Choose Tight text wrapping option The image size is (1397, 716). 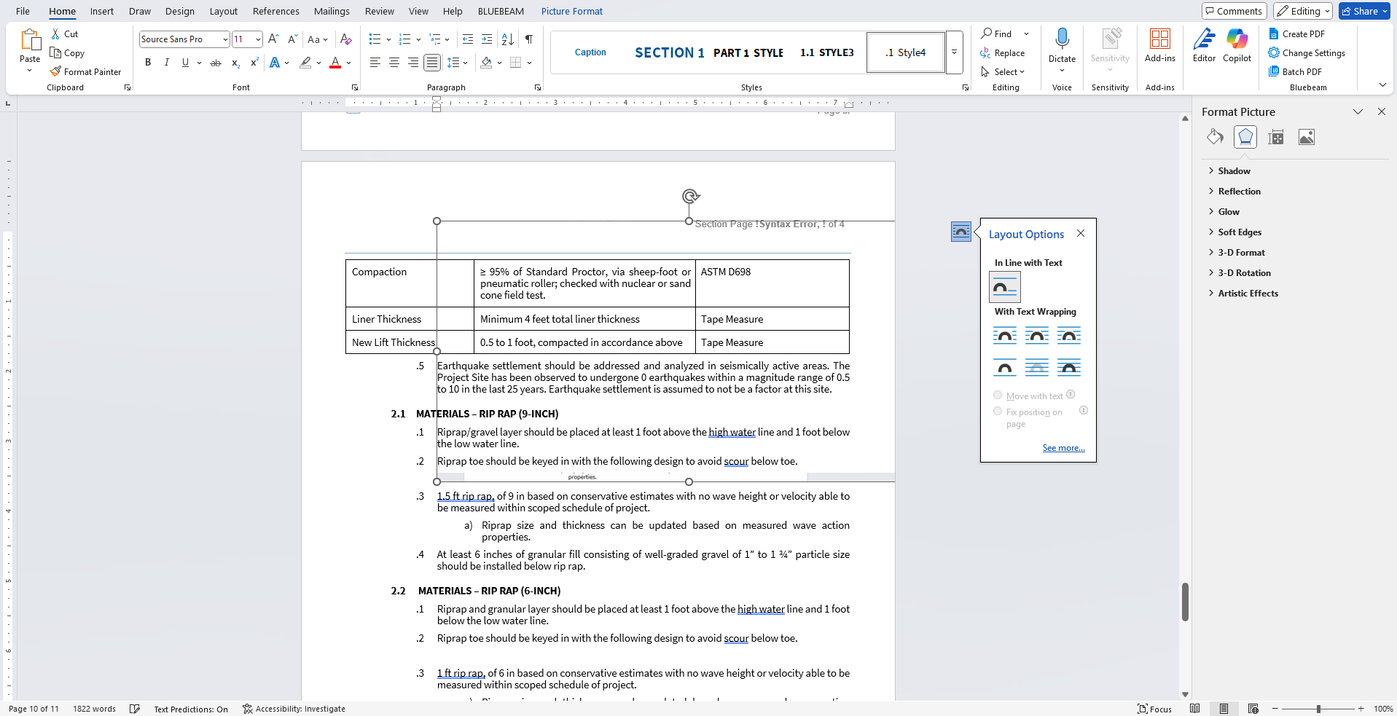[1037, 336]
